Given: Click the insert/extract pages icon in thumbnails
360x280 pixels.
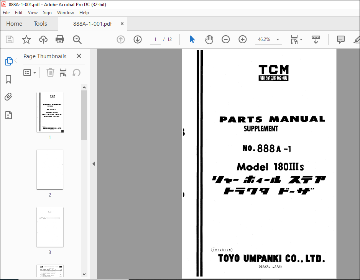Looking at the screenshot, I should point(63,73).
